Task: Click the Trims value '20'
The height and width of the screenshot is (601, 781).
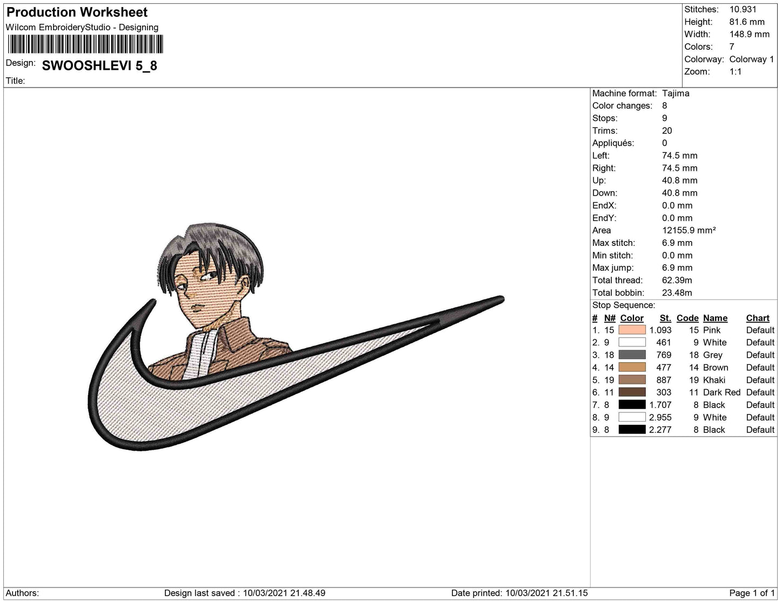Action: [x=667, y=131]
